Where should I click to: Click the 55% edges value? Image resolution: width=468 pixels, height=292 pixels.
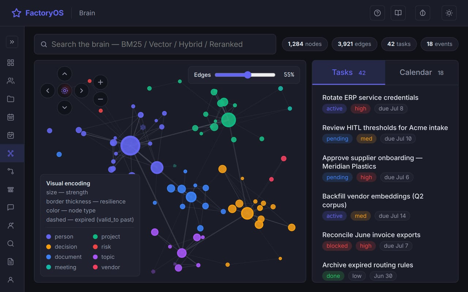pyautogui.click(x=289, y=75)
